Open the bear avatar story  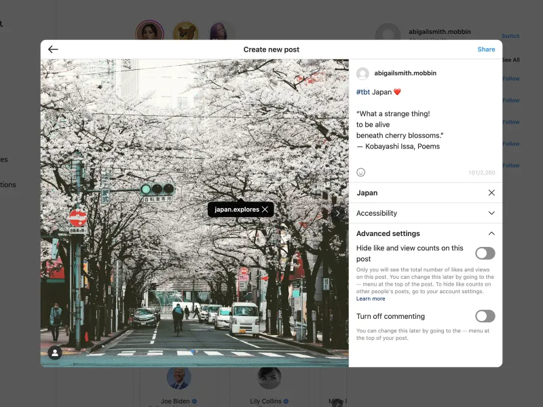(x=185, y=32)
